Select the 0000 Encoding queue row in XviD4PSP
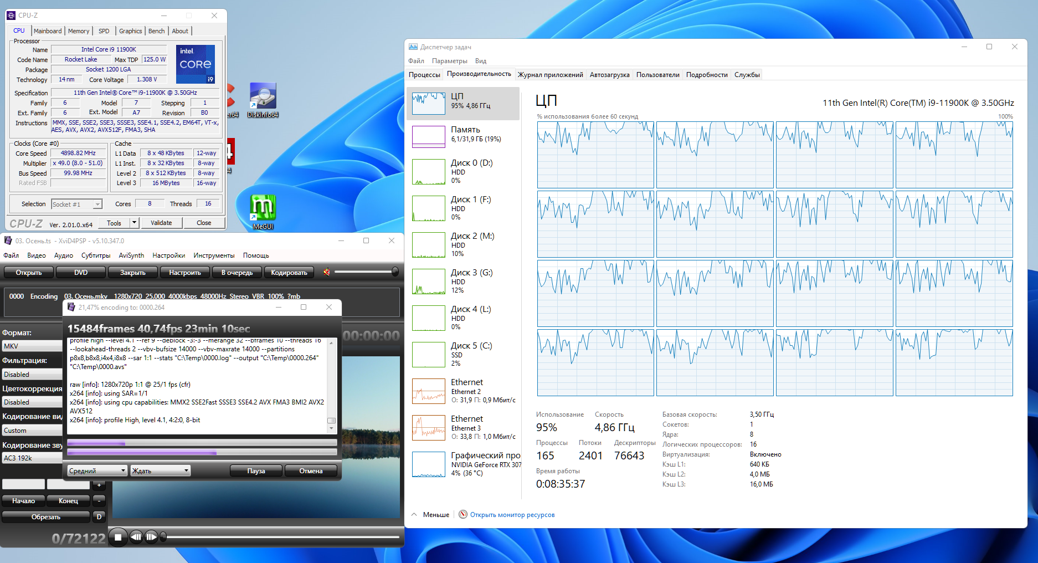This screenshot has height=563, width=1038. point(202,296)
